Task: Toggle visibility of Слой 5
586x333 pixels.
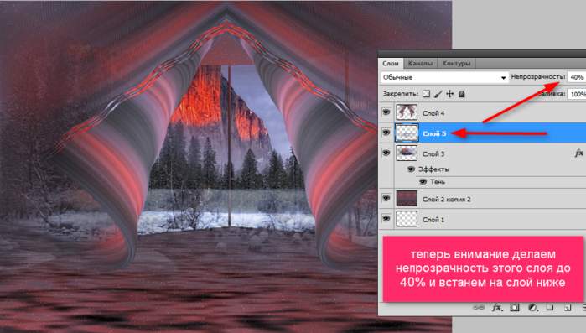Action: (386, 133)
